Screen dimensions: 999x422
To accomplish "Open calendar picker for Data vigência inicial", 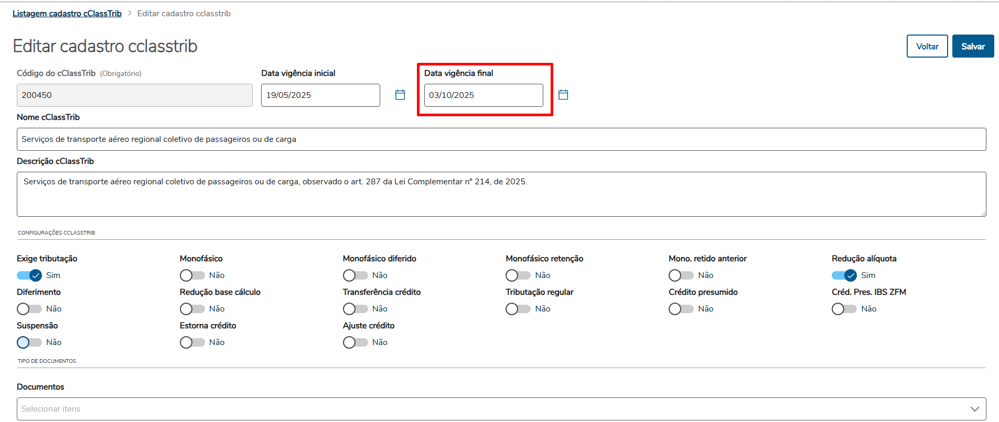I will pos(400,95).
